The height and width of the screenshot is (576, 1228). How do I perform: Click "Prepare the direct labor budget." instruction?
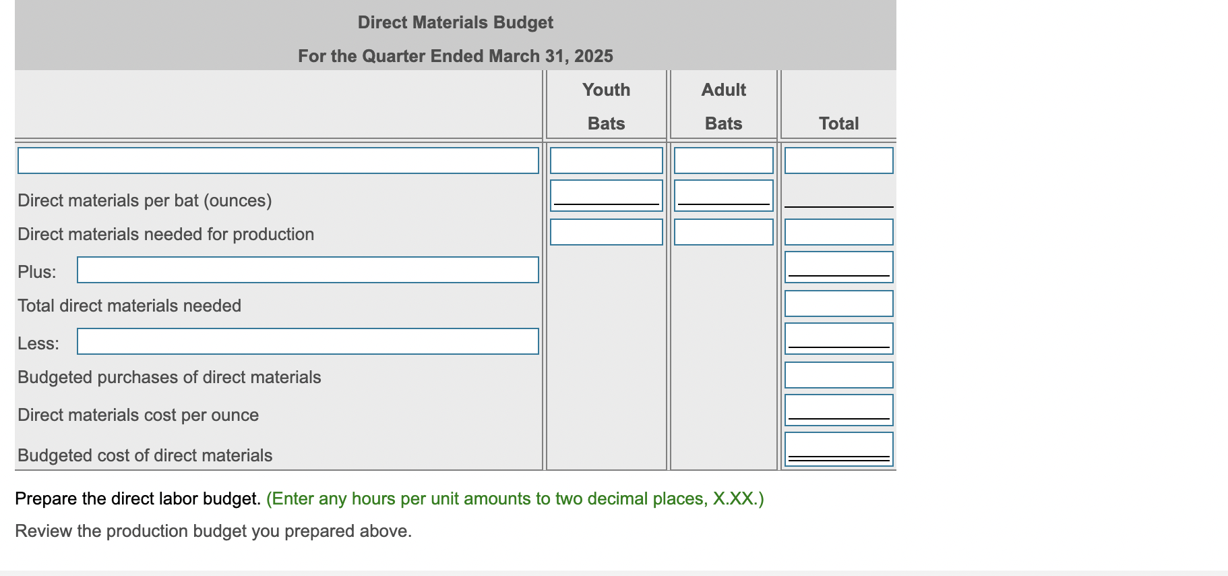[138, 498]
